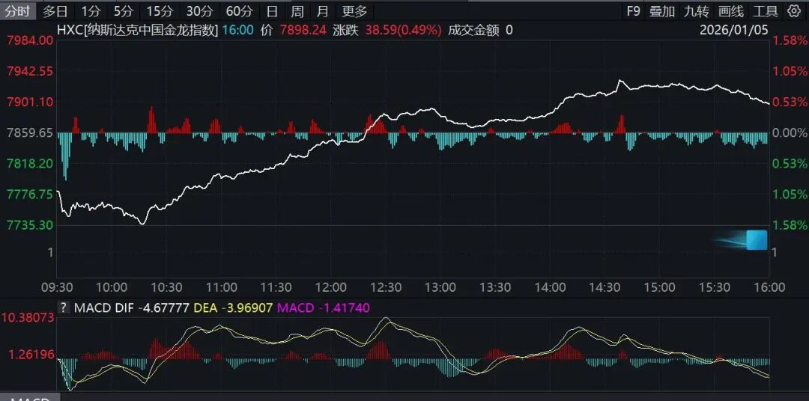
Task: Switch to the 日 daily chart
Action: click(x=272, y=11)
